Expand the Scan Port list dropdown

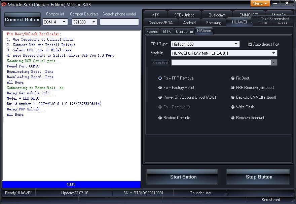pyautogui.click(x=224, y=62)
